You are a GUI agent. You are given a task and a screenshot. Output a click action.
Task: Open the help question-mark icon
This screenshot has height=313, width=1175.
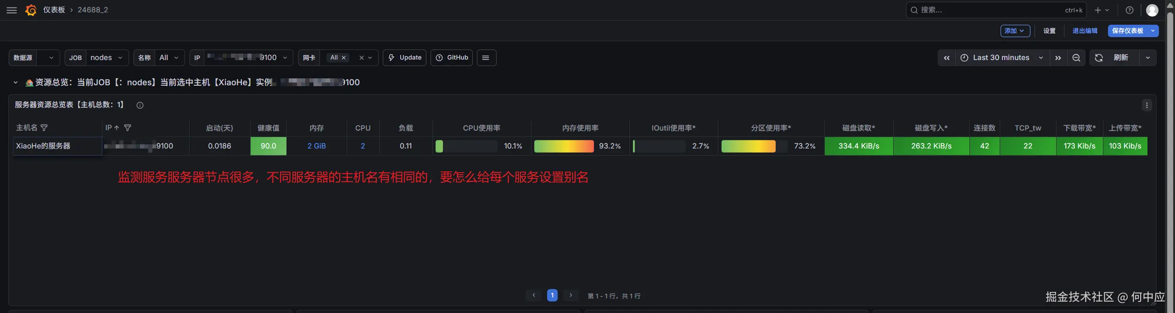click(x=1130, y=10)
